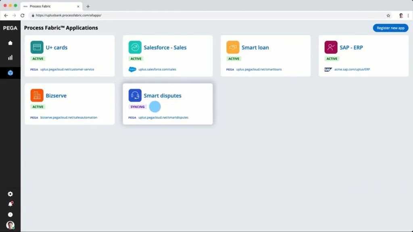413x232 pixels.
Task: Open the settings gear in sidebar
Action: [x=10, y=194]
